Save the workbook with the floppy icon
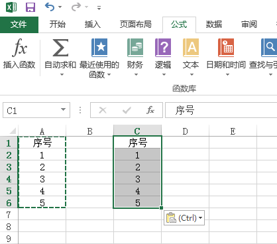This screenshot has width=277, height=244. tap(30, 7)
